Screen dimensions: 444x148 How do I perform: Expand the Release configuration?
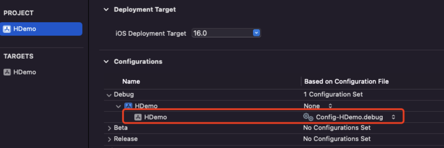(x=109, y=139)
